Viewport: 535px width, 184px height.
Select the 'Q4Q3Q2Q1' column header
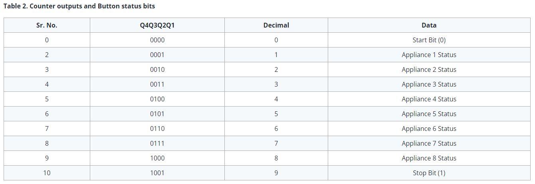[157, 25]
